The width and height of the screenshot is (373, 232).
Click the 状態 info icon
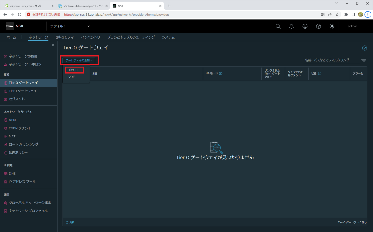tap(320, 74)
